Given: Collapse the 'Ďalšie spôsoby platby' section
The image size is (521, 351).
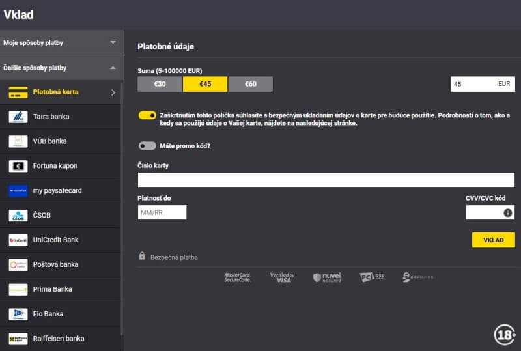Looking at the screenshot, I should [113, 68].
